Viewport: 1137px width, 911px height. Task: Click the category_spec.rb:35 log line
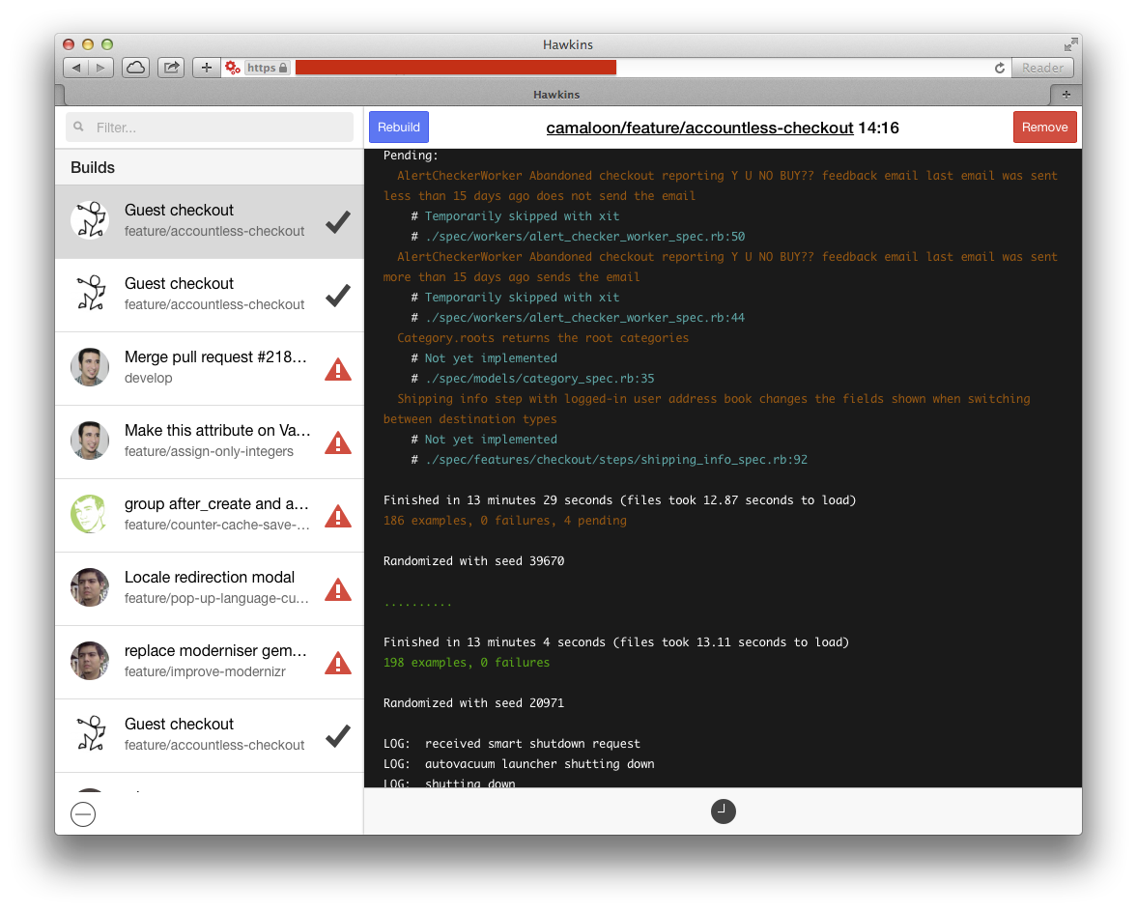point(532,379)
